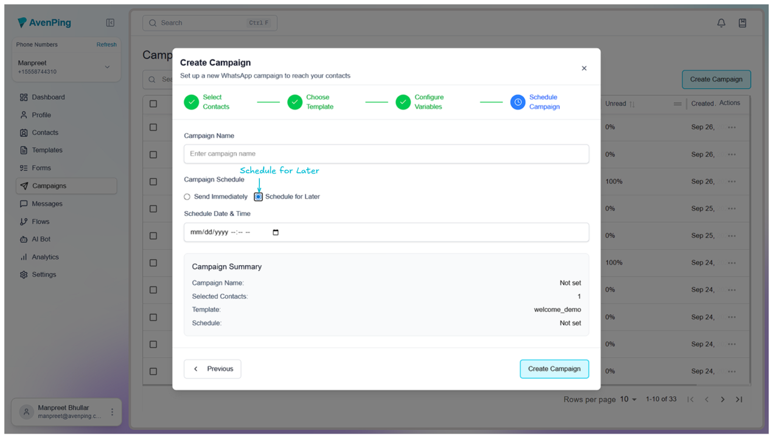Toggle the select-all checkbox in table header
This screenshot has width=773, height=438.
point(153,104)
